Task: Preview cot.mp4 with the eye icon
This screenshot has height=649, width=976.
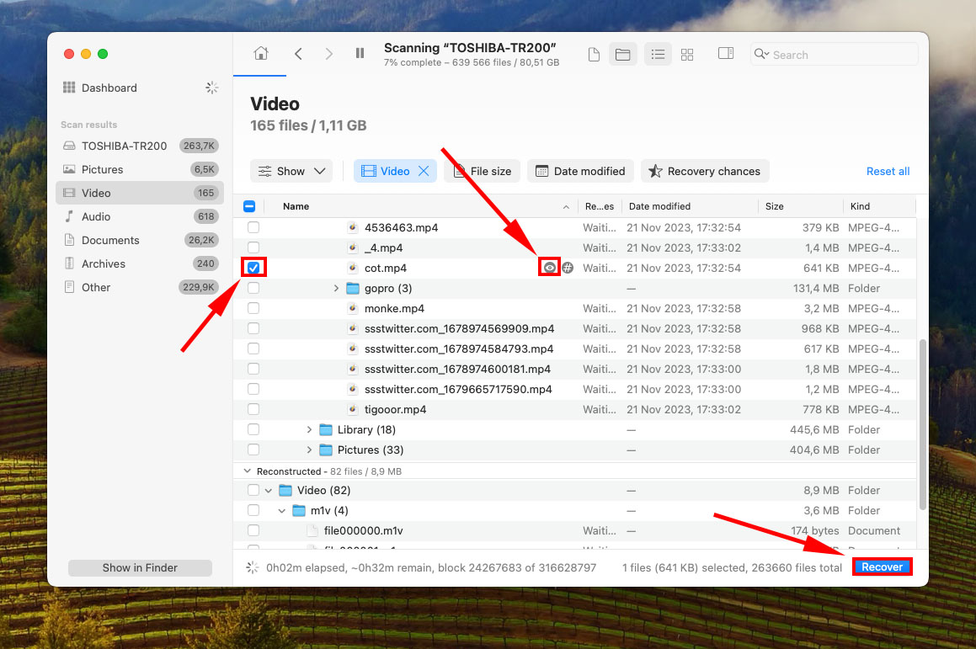Action: point(549,267)
